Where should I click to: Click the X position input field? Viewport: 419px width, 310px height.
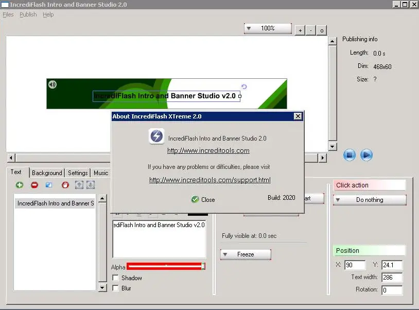[355, 265]
